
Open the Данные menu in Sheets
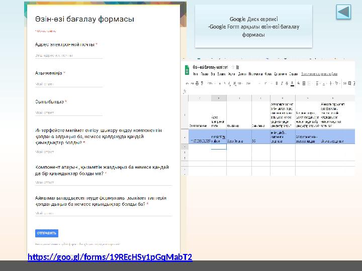242,74
